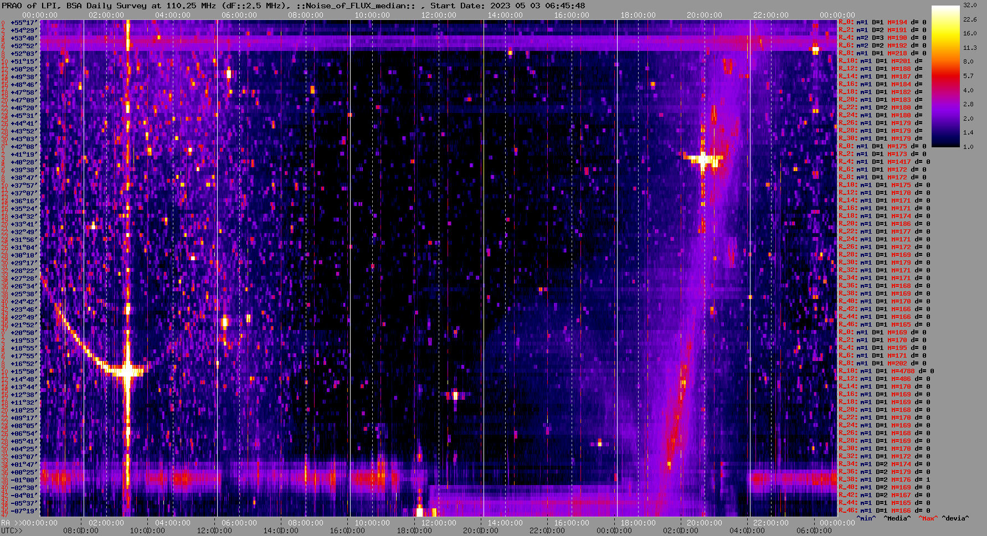Click the +00°25' declination label
The height and width of the screenshot is (536, 987).
pyautogui.click(x=23, y=472)
